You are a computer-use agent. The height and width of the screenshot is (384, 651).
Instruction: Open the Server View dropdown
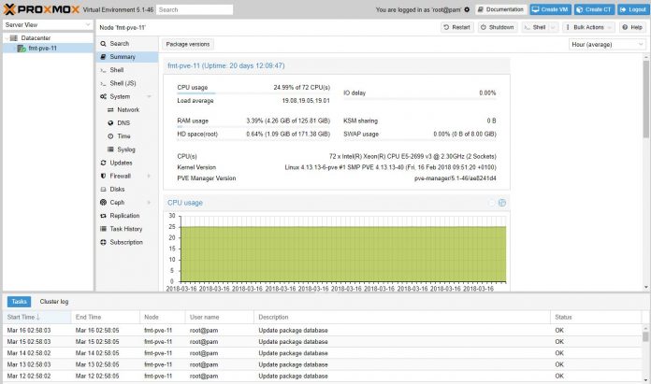click(48, 25)
